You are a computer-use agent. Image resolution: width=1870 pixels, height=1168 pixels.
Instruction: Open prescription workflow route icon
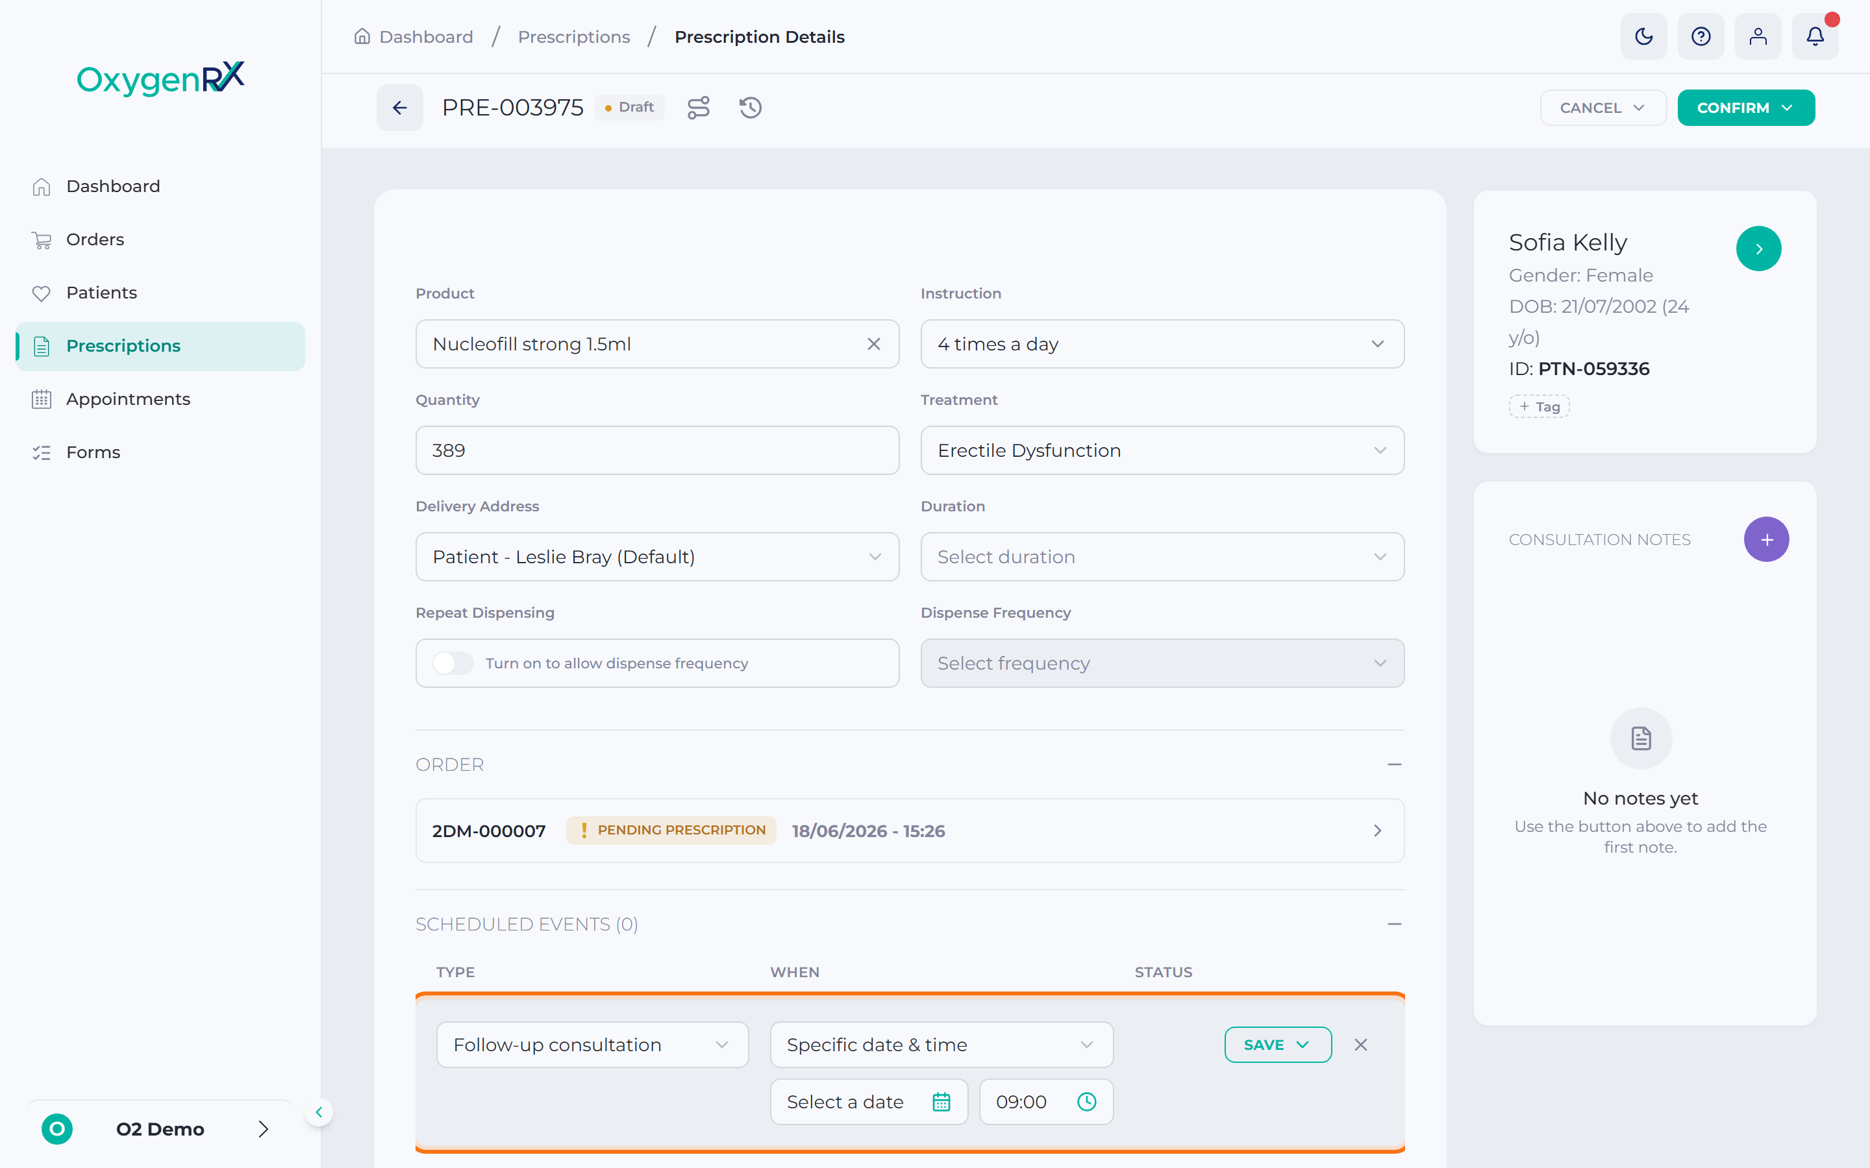pyautogui.click(x=699, y=107)
